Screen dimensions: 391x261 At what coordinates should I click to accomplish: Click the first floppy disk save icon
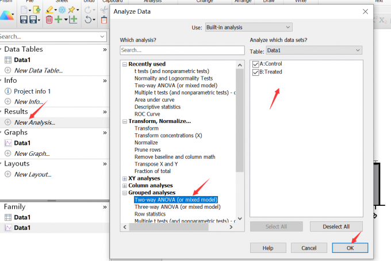tap(24, 20)
